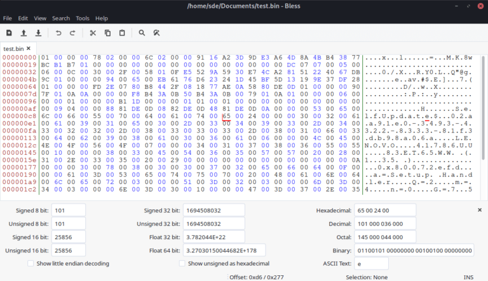Open the File menu

click(x=8, y=18)
